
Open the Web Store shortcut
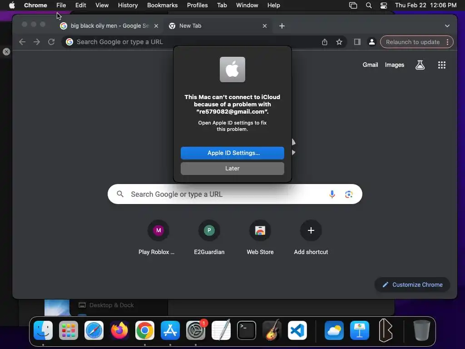(x=260, y=237)
